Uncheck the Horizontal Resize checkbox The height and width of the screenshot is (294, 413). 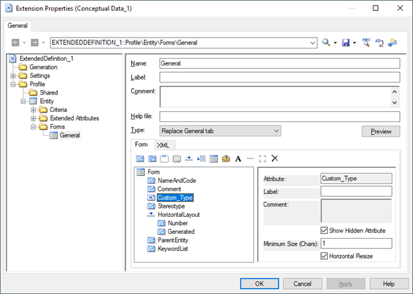pos(325,256)
